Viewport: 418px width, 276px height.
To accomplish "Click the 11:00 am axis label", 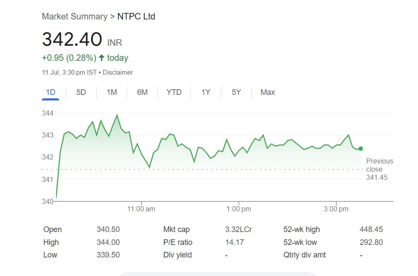I will tap(141, 209).
